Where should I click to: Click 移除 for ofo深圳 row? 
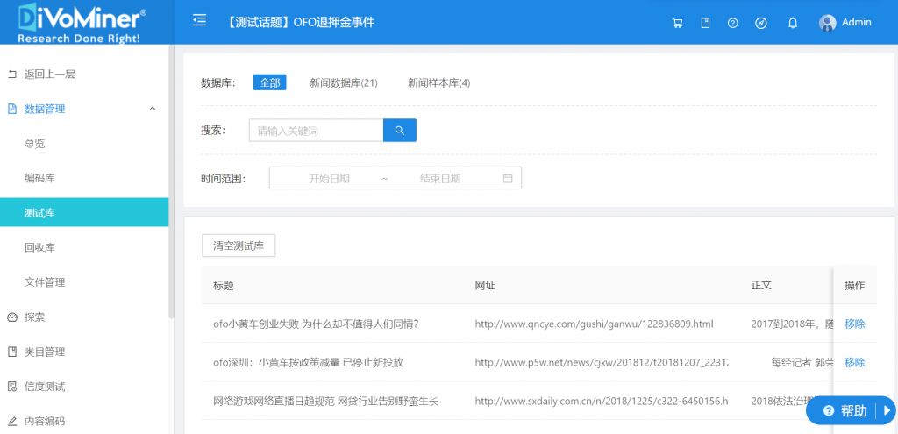(x=854, y=362)
